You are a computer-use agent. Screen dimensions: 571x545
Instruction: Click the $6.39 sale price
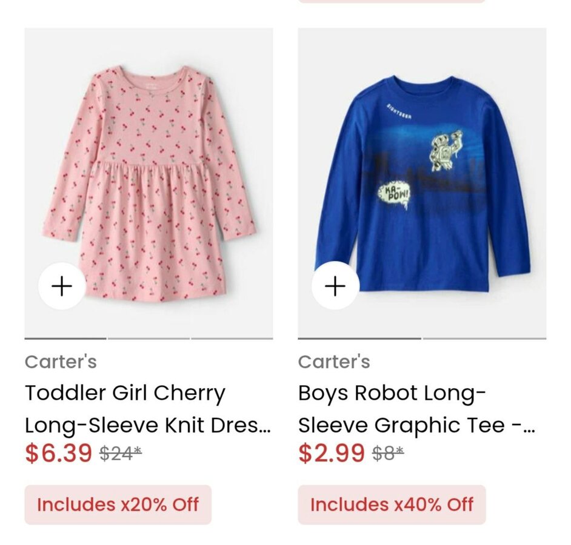click(58, 453)
